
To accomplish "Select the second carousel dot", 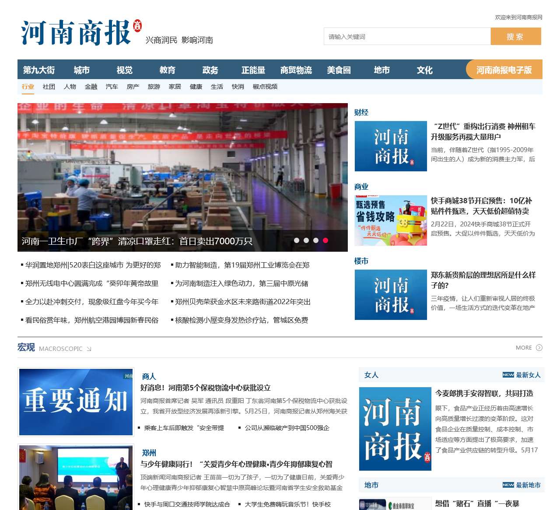I will point(306,240).
